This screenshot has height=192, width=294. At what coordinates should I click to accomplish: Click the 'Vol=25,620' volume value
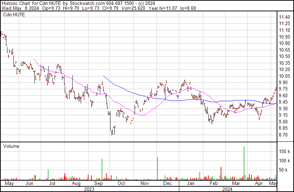tap(133, 8)
